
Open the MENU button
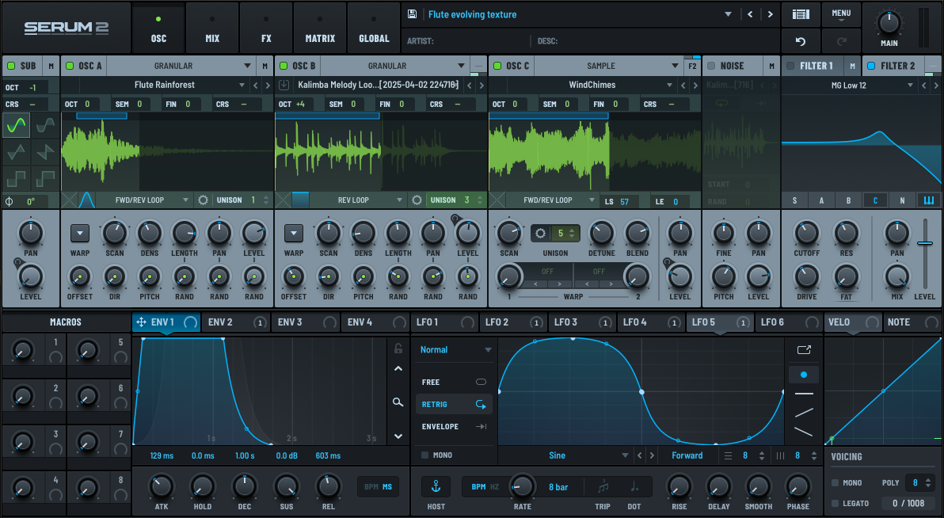[841, 13]
